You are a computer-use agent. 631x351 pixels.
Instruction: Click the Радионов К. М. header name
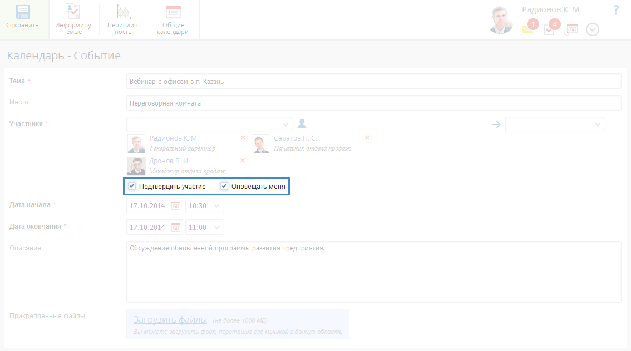tap(552, 9)
